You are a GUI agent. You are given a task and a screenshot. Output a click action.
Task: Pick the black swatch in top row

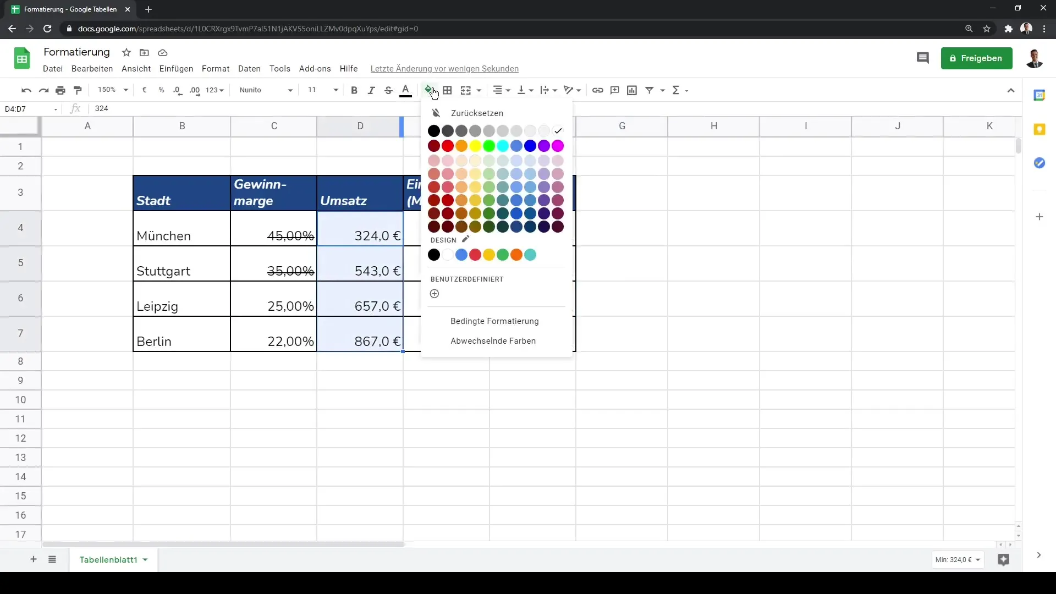coord(434,131)
